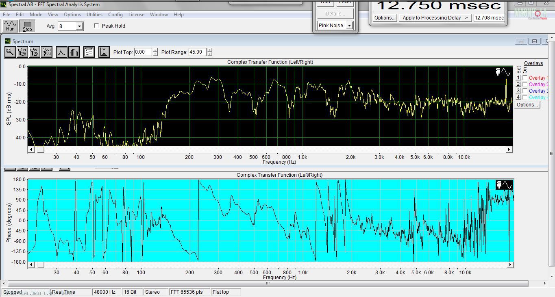
Task: Click SPL plot scrollbar left arrow
Action: click(31, 150)
